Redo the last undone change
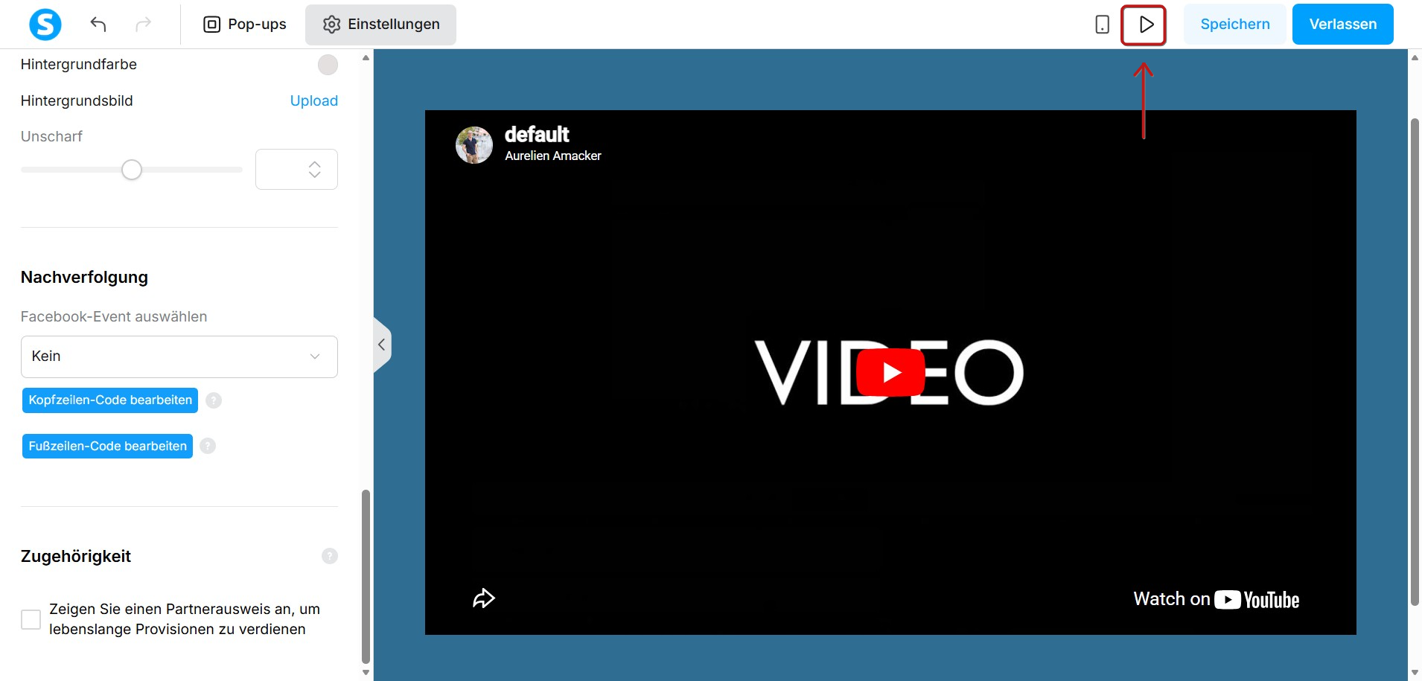The width and height of the screenshot is (1422, 681). pyautogui.click(x=143, y=24)
